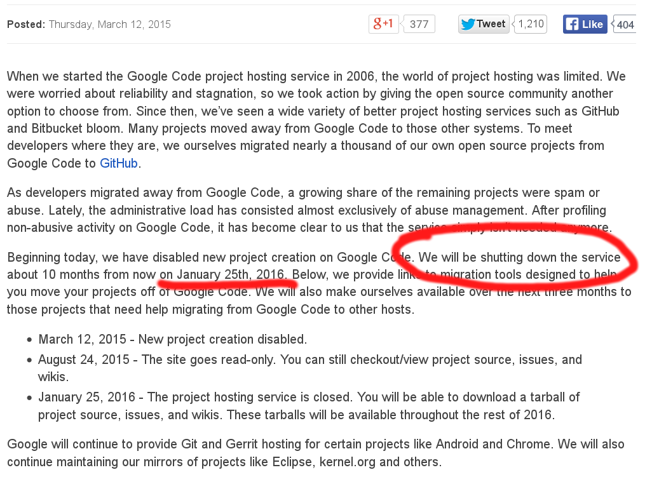Click the 1,210 tweet count bubble
This screenshot has height=477, width=652.
click(531, 24)
